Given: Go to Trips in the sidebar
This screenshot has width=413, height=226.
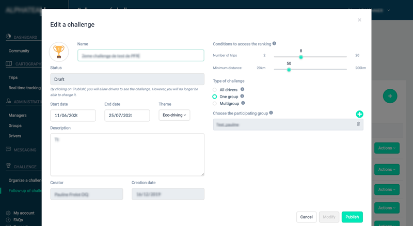Looking at the screenshot, I should pos(13,77).
